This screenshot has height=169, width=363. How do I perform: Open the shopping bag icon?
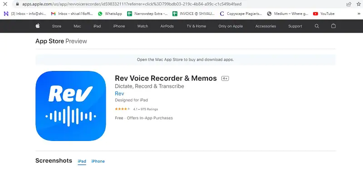click(333, 26)
